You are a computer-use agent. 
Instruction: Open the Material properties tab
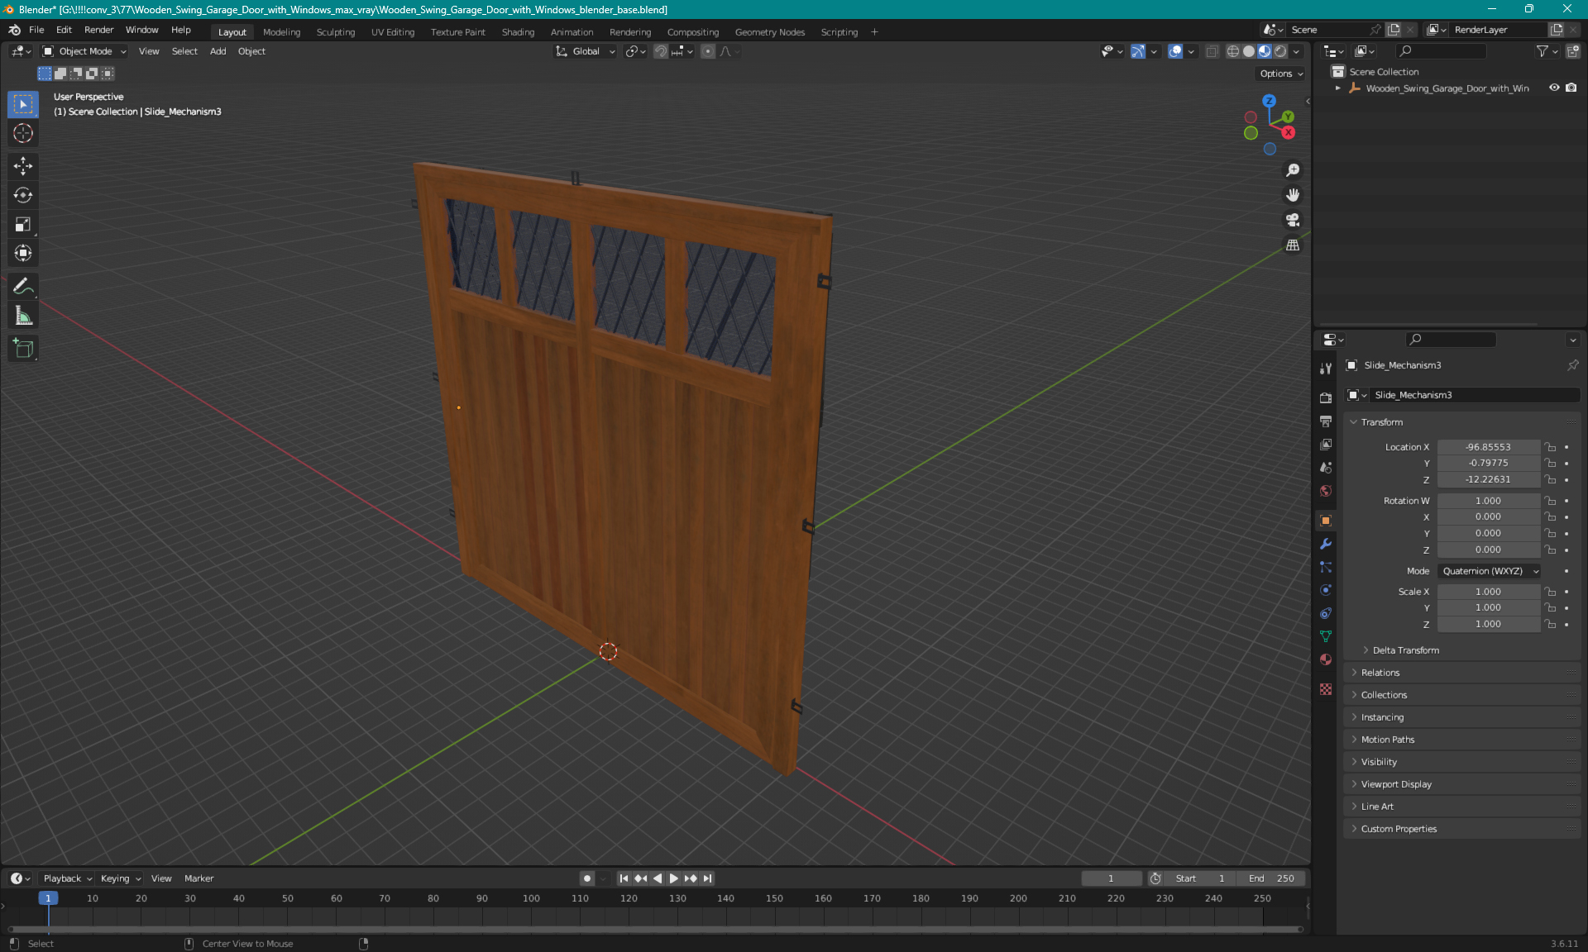pos(1326,659)
